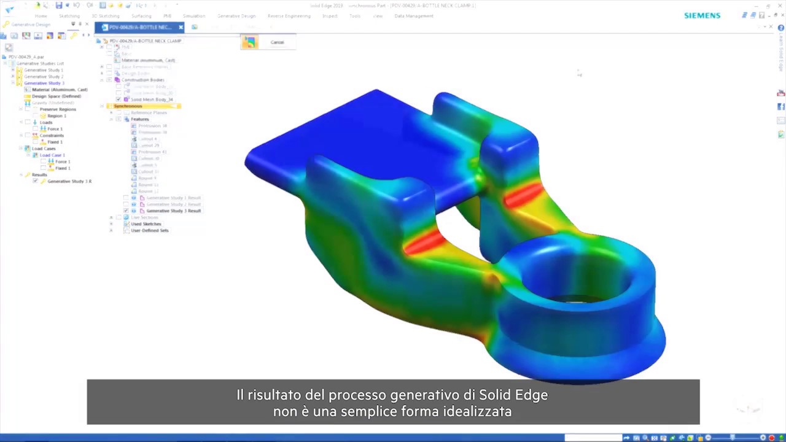The image size is (786, 442).
Task: Expand the Generative Study 2 node
Action: tap(13, 77)
